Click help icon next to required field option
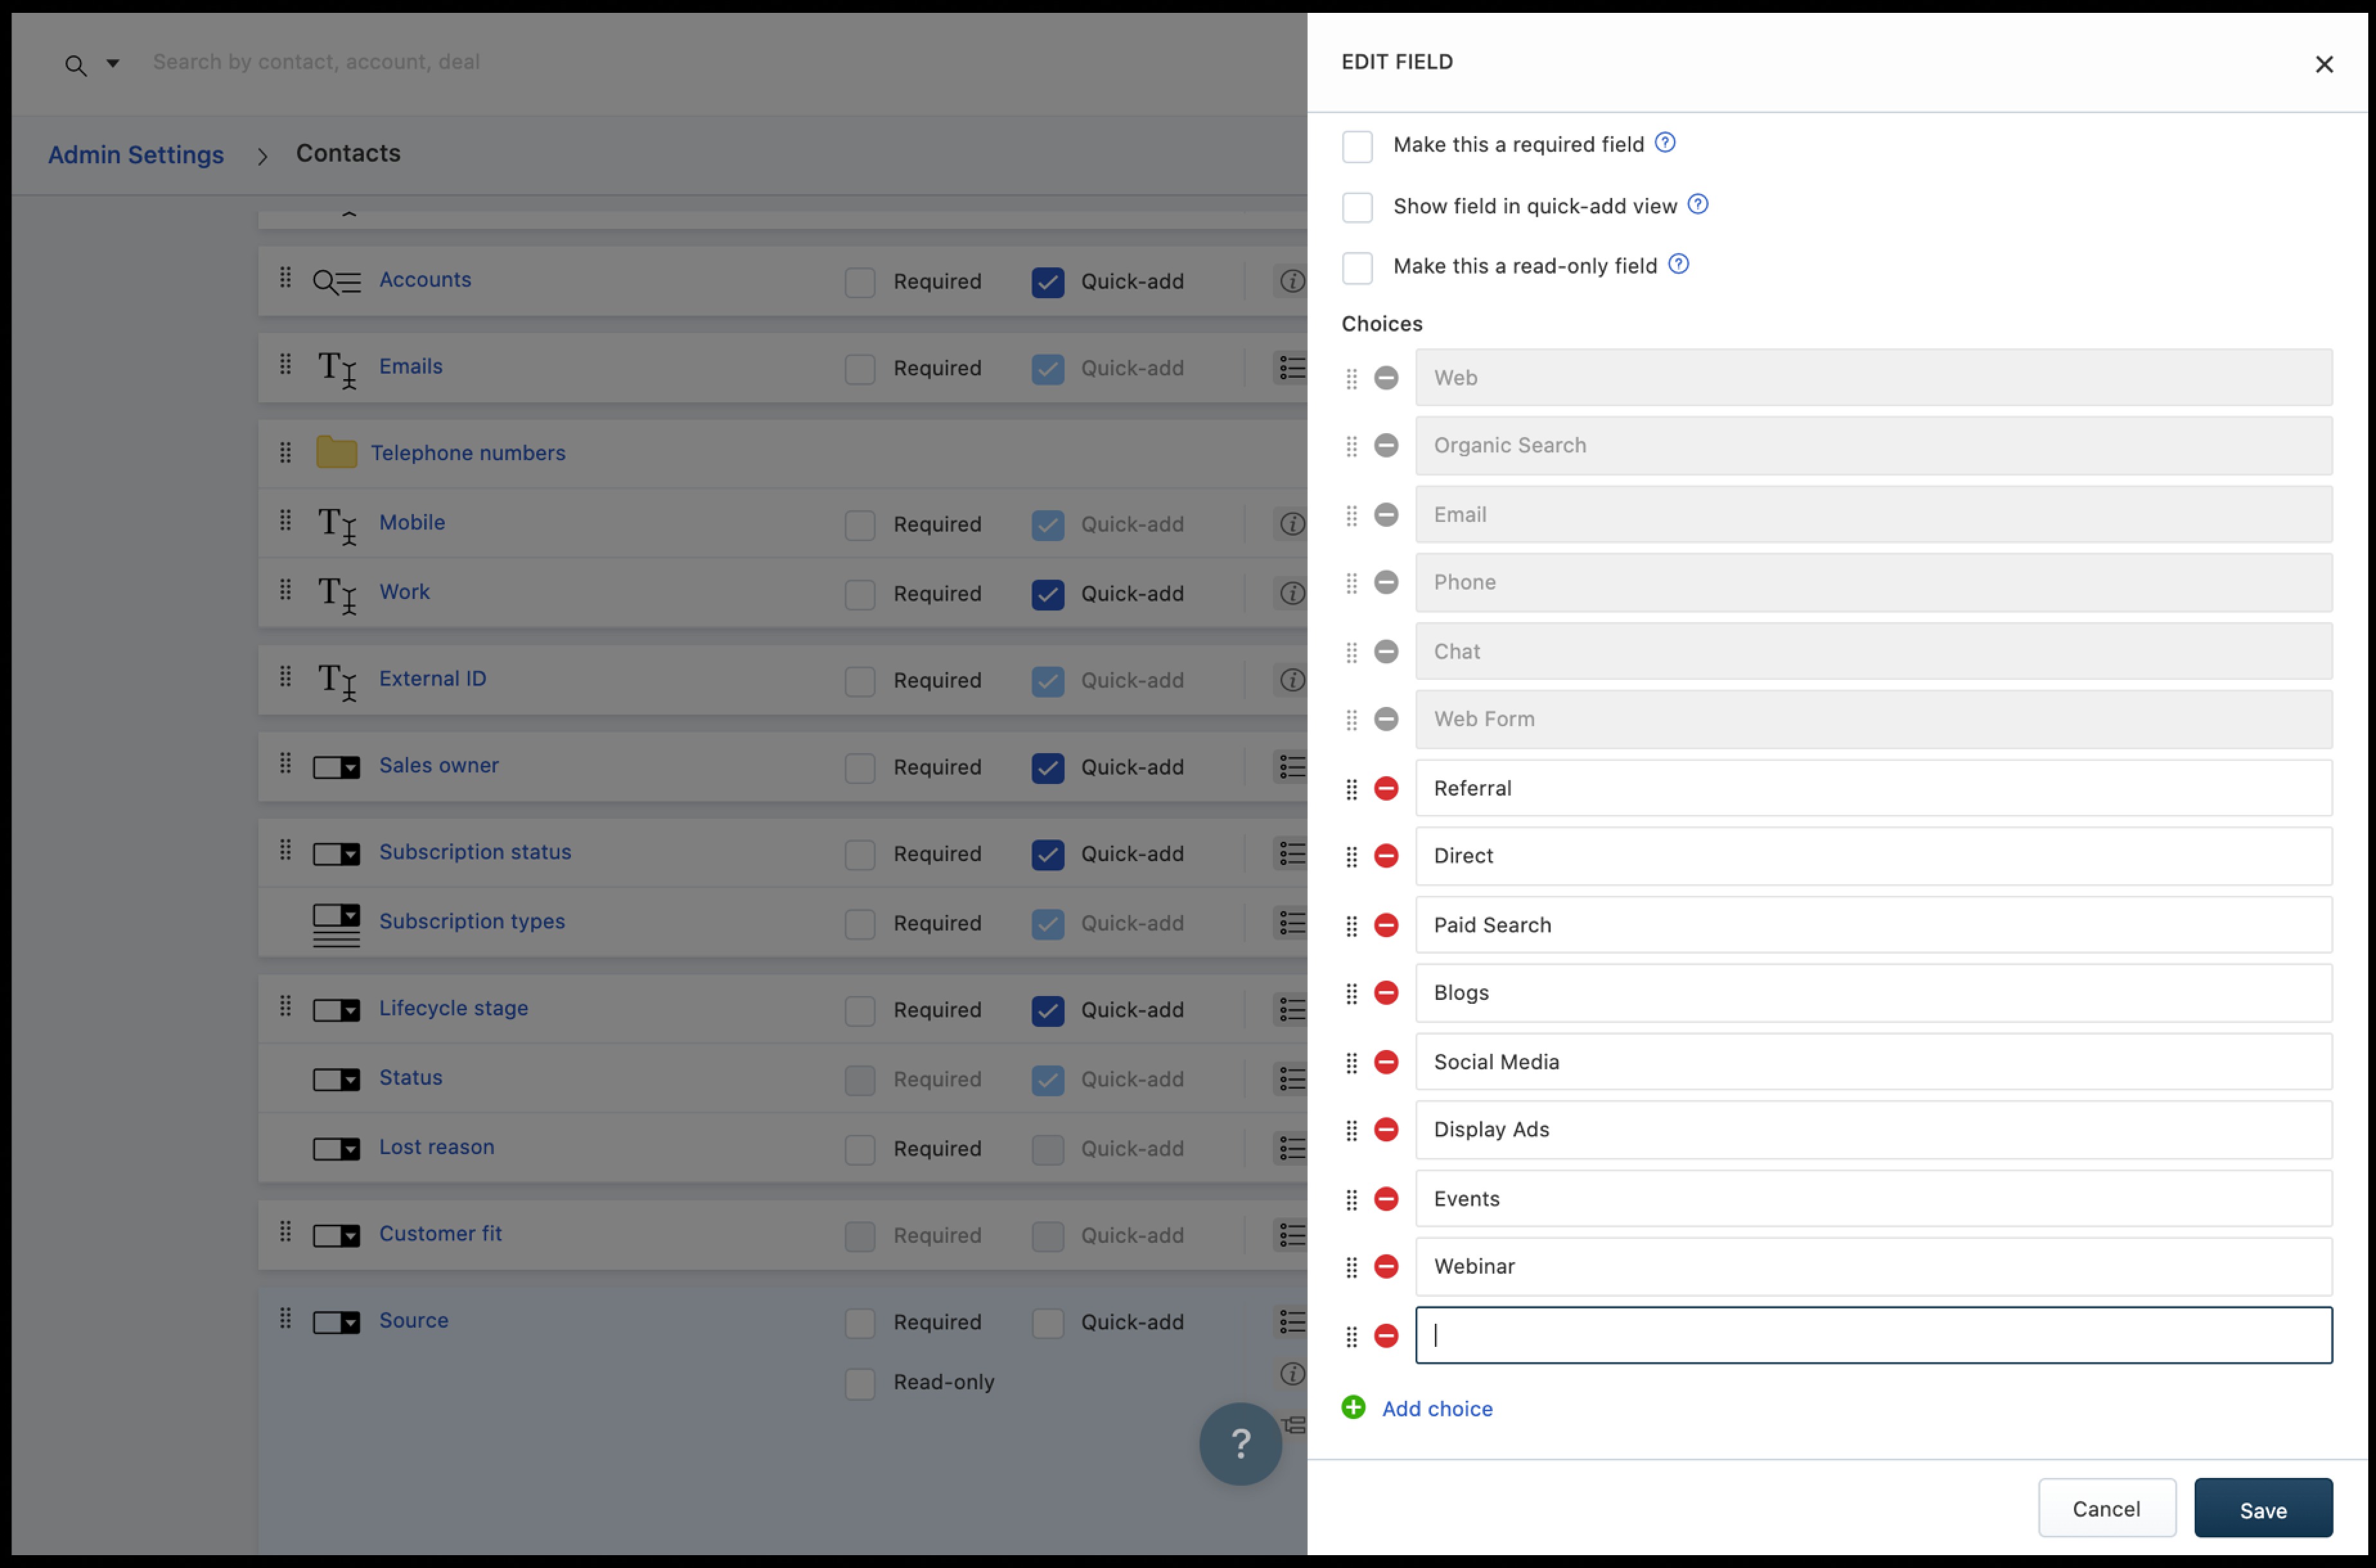The image size is (2376, 1568). 1665,143
